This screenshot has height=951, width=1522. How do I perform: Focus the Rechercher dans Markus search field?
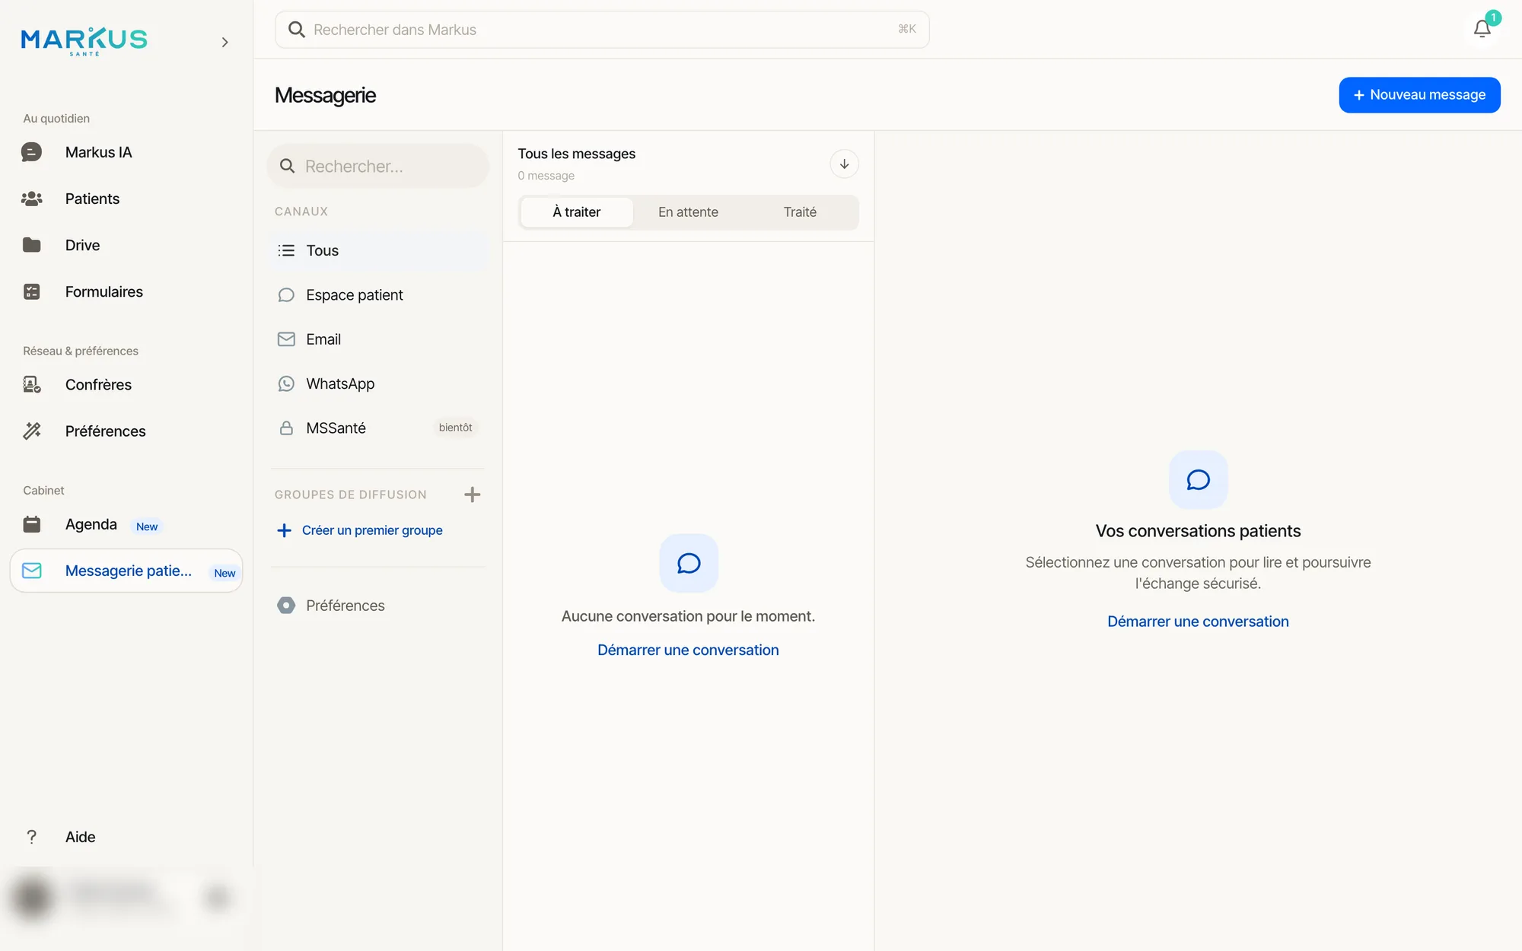coord(602,30)
